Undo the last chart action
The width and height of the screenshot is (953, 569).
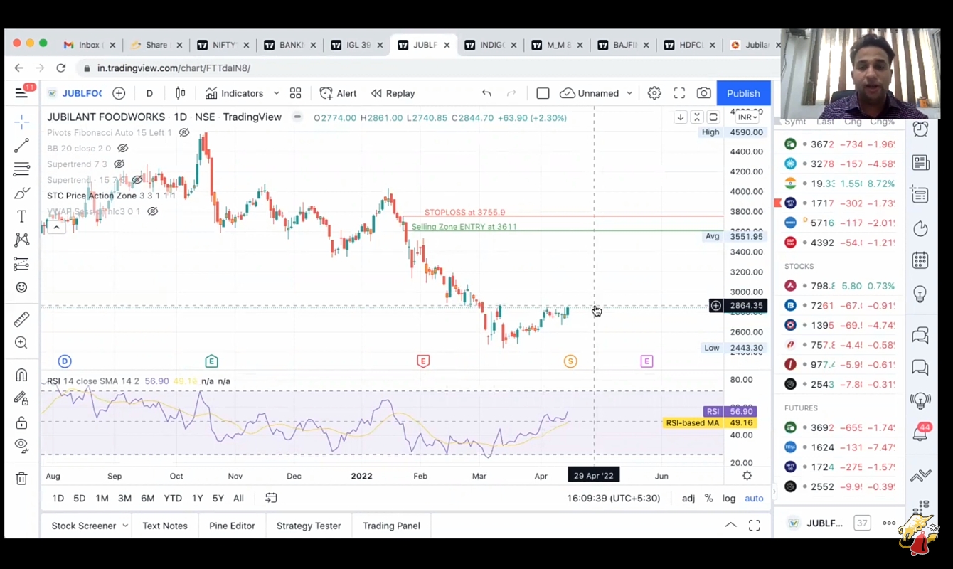(x=486, y=93)
